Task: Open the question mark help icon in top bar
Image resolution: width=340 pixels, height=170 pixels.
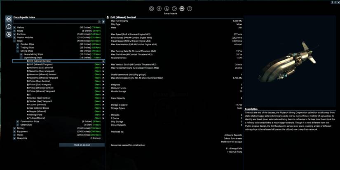Action: (190, 9)
